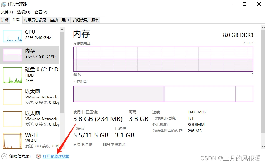Switch to the 详细信息 (Details) tab
The height and width of the screenshot is (164, 265).
coord(80,20)
